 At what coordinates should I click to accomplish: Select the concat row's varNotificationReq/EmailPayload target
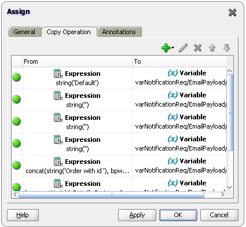click(x=181, y=171)
